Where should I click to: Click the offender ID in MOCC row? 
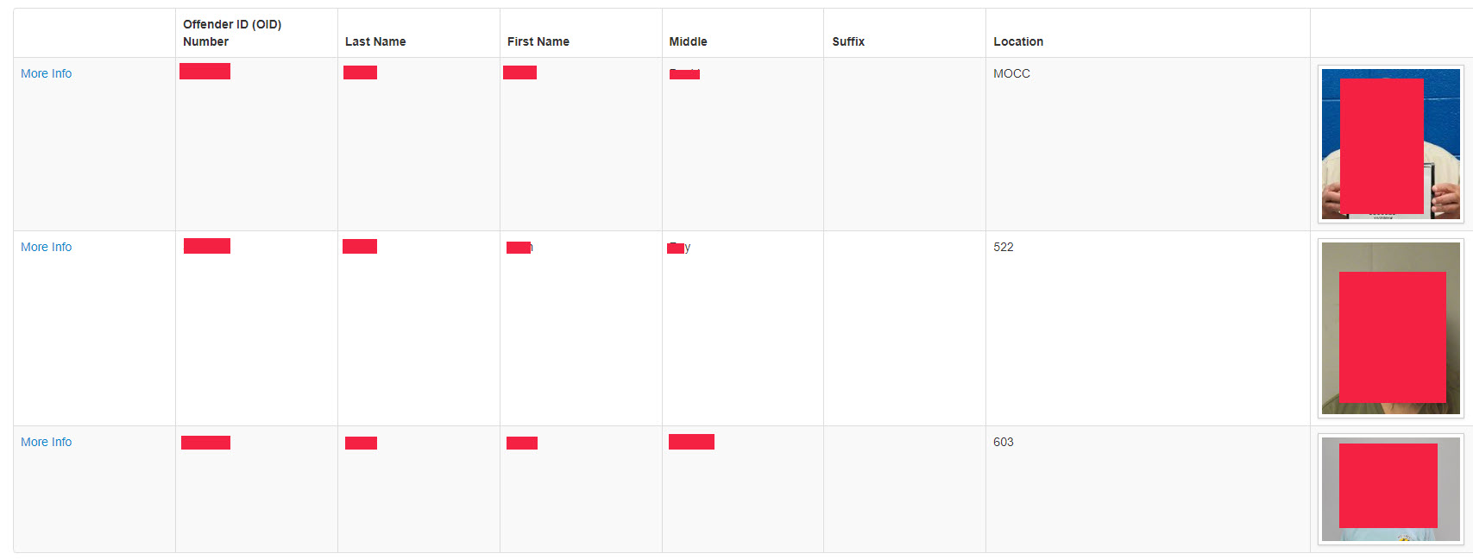[x=205, y=72]
